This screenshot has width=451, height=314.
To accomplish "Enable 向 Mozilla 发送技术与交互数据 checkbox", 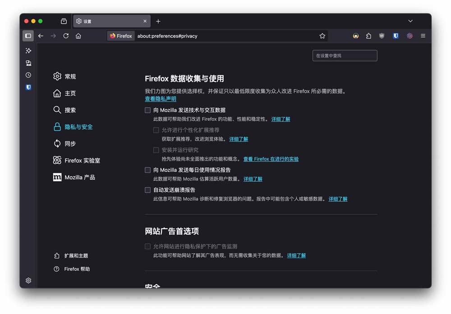I will point(147,110).
